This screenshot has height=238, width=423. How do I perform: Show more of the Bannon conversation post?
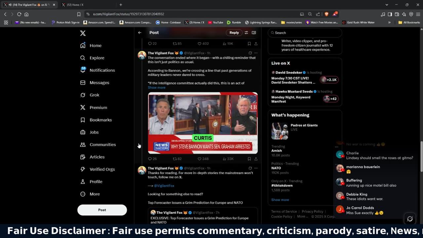pos(156,88)
